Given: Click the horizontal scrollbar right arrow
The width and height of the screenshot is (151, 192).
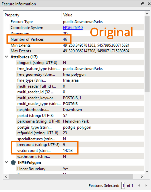Looking at the screenshot, I should 142,177.
